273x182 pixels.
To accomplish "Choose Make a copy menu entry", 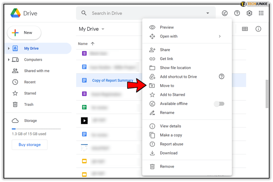I will pos(171,135).
